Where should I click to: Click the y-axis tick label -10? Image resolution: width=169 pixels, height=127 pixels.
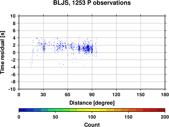(x=12, y=89)
